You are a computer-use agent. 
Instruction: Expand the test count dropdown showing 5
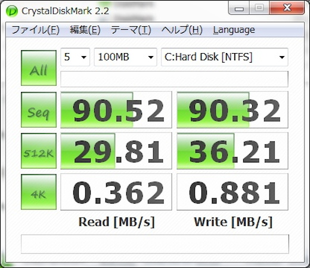coord(75,57)
